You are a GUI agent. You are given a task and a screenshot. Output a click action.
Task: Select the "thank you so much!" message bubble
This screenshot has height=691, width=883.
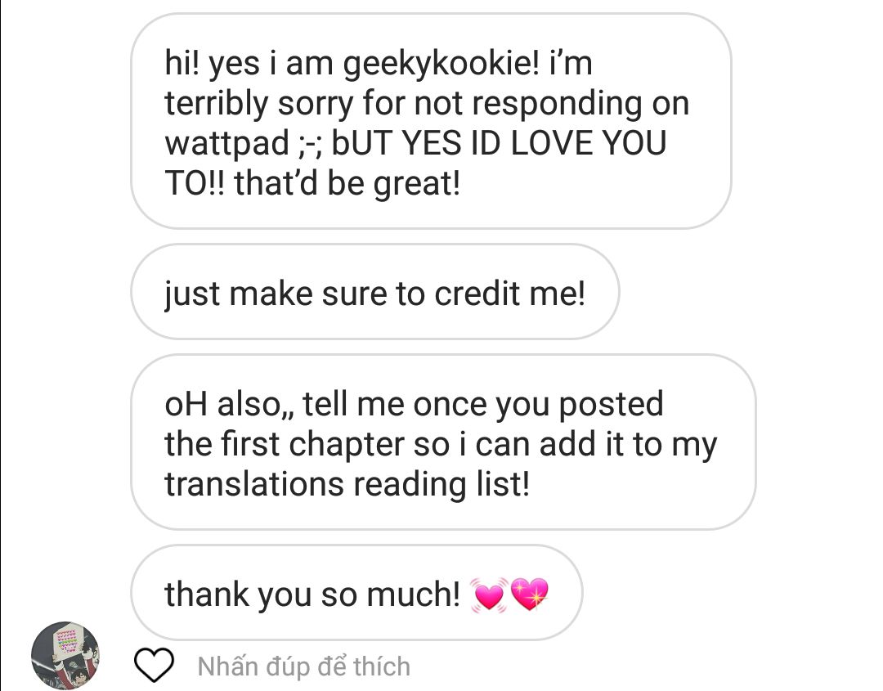[x=356, y=592]
